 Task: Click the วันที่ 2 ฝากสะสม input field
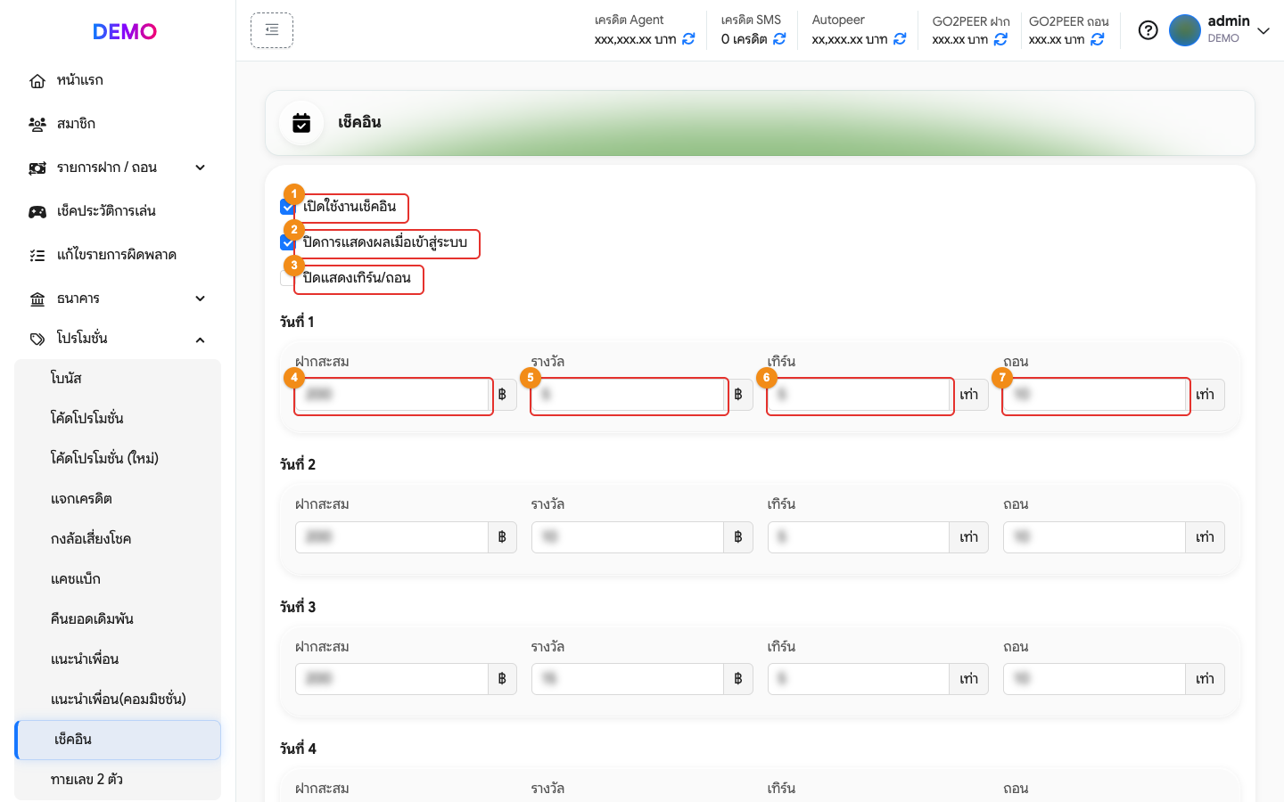point(391,537)
